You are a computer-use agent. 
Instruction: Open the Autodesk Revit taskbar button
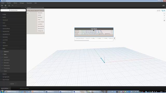tap(66, 92)
